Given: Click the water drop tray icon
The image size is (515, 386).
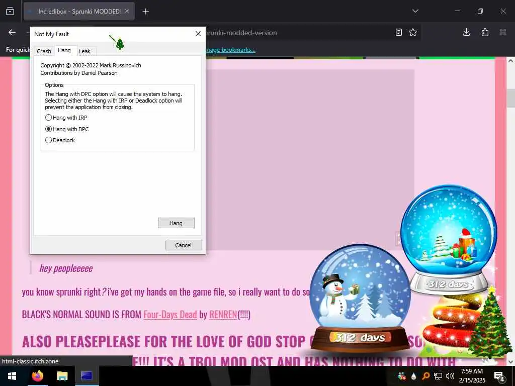Looking at the screenshot, I should point(413,376).
